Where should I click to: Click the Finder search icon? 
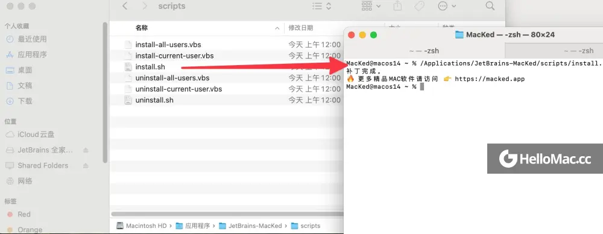pos(490,6)
